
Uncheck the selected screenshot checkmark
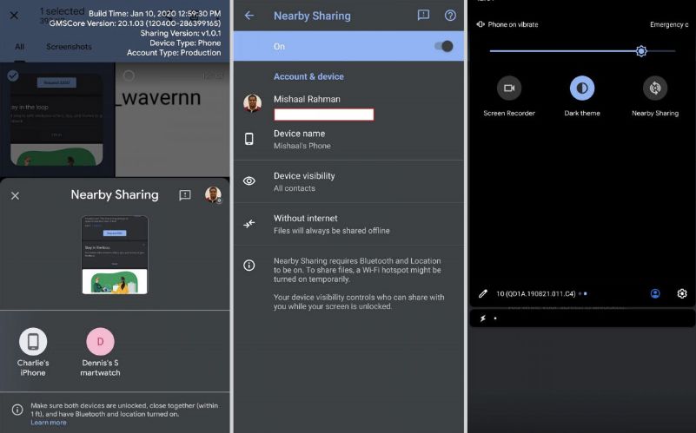click(x=13, y=75)
